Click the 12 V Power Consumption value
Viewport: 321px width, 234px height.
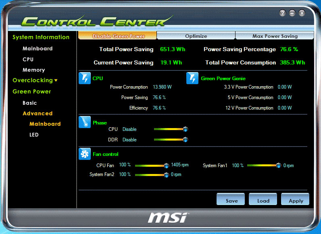[x=285, y=108]
